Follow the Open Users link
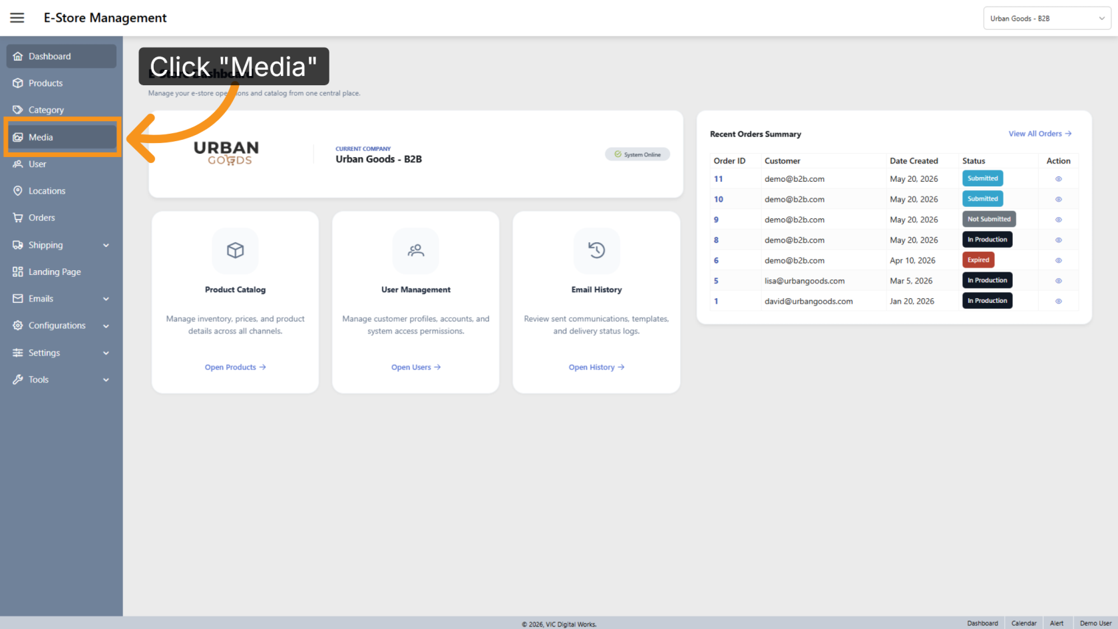 pyautogui.click(x=416, y=367)
